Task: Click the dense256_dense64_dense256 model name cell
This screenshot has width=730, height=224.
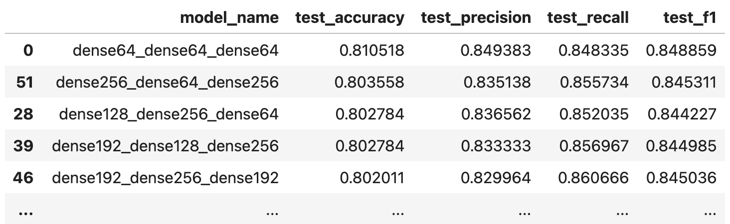Action: pos(167,82)
